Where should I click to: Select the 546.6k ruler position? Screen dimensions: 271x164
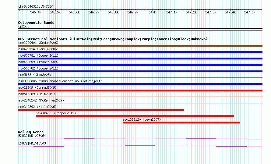[x=74, y=12]
